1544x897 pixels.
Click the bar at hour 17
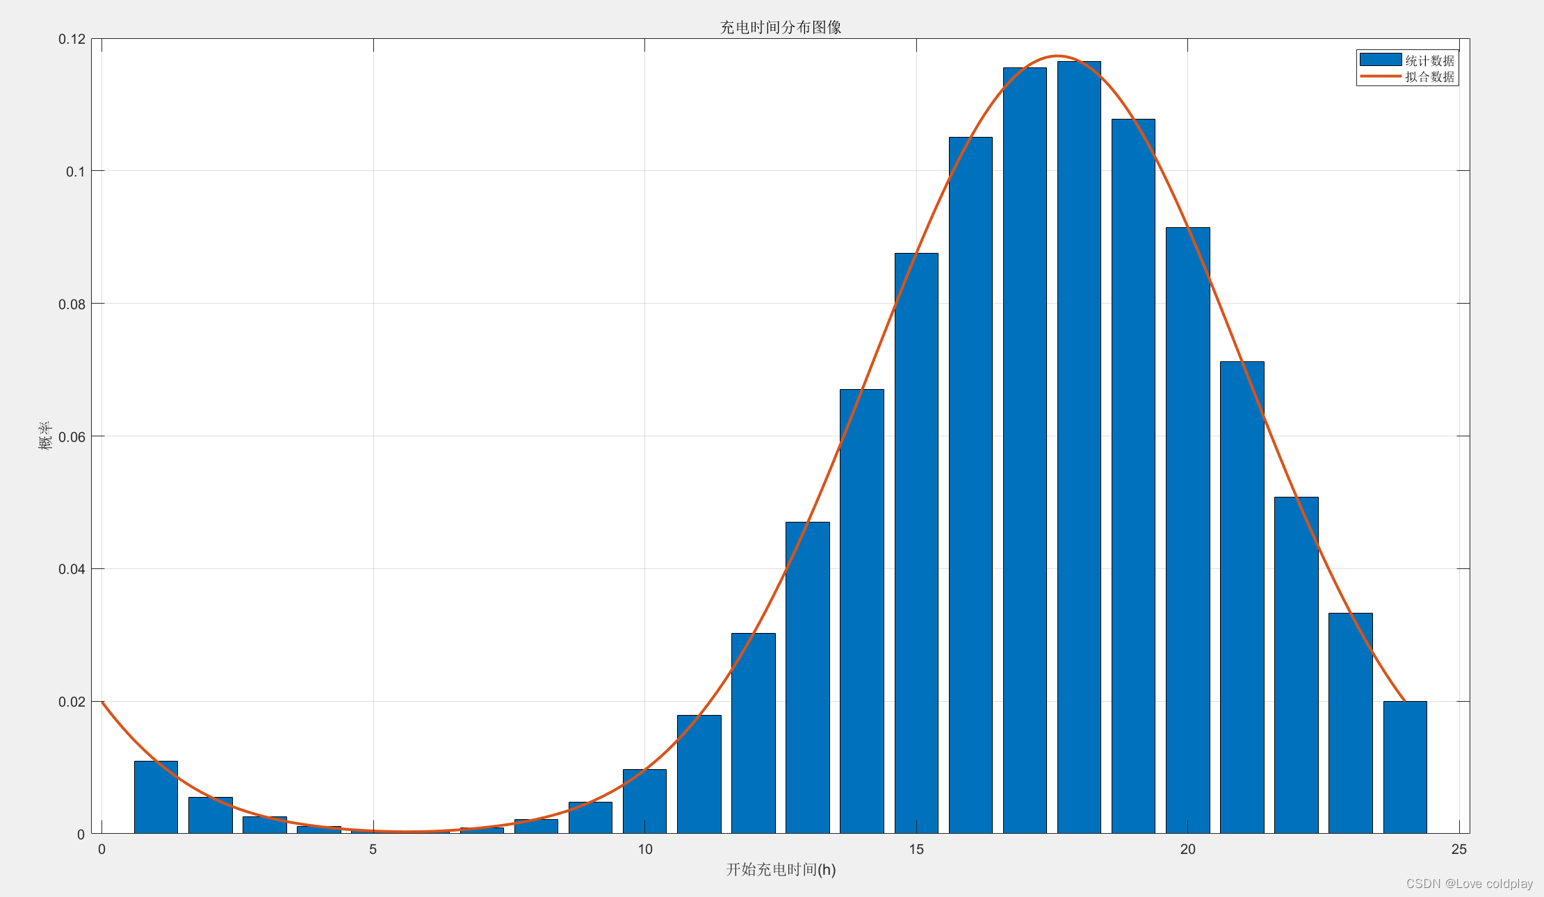(1025, 450)
